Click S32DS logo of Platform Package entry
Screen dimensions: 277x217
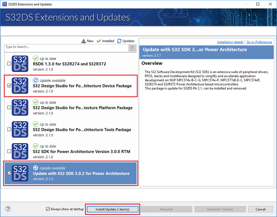click(20, 107)
